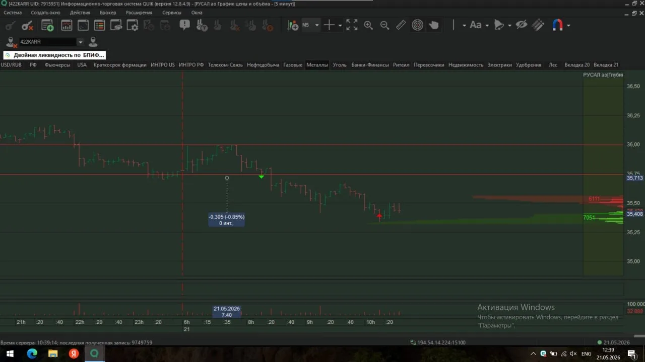Image resolution: width=645 pixels, height=362 pixels.
Task: Click the add indicator to chart icon
Action: point(292,25)
